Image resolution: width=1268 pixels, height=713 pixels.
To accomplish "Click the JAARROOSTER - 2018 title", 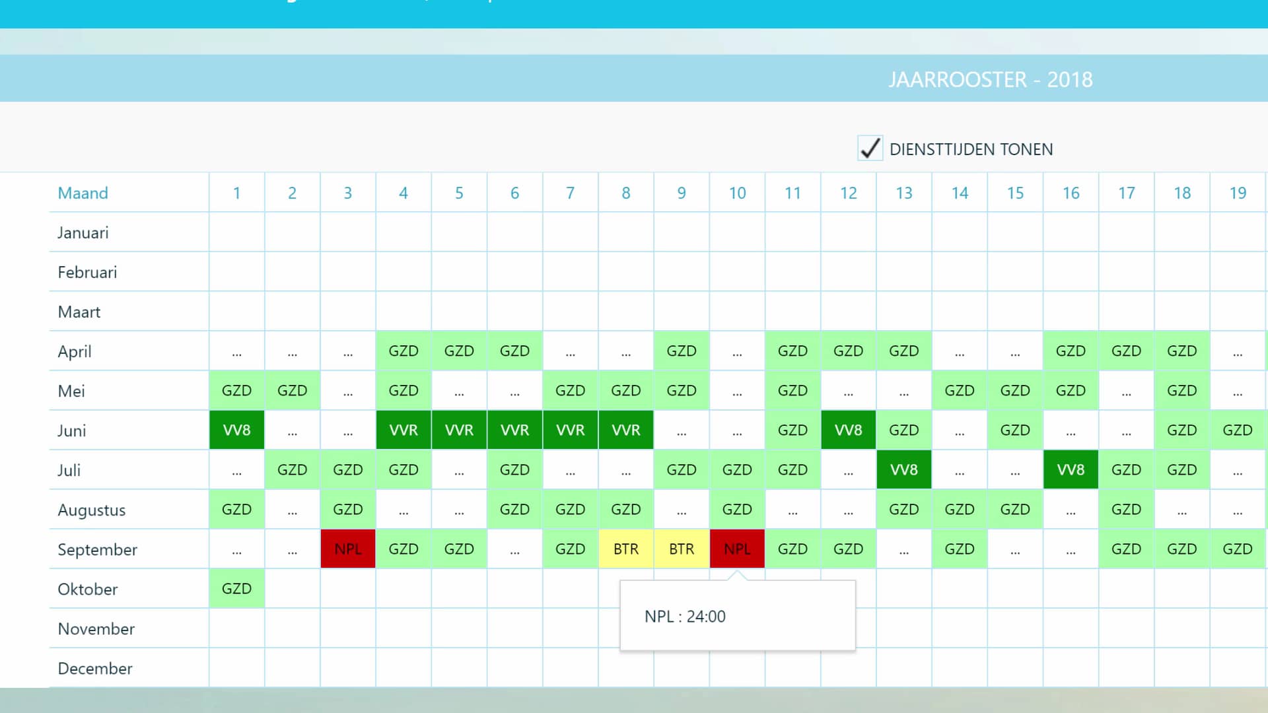I will (991, 79).
